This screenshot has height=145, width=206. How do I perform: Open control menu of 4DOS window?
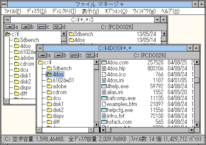coord(40,48)
